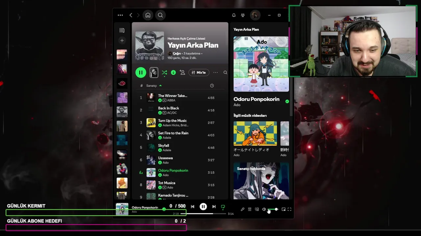
Task: Open the playlist cover image
Action: click(x=150, y=46)
